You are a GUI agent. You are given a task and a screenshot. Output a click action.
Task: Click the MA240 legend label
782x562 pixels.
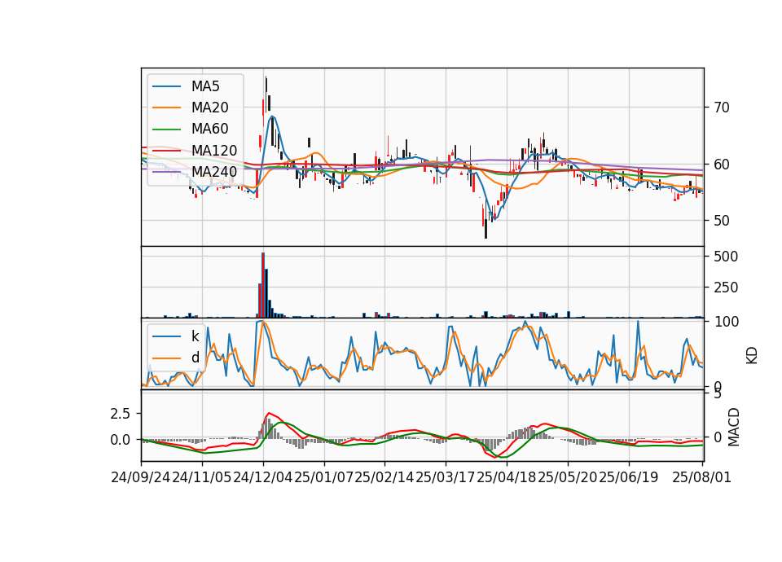[214, 172]
